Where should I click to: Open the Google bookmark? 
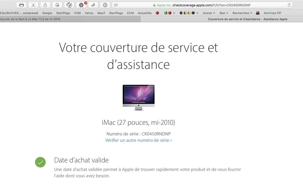(47, 13)
